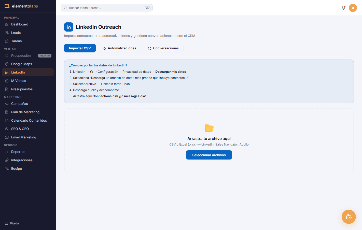Click the Connections.csv text in step 5
This screenshot has width=362, height=230.
tap(105, 96)
